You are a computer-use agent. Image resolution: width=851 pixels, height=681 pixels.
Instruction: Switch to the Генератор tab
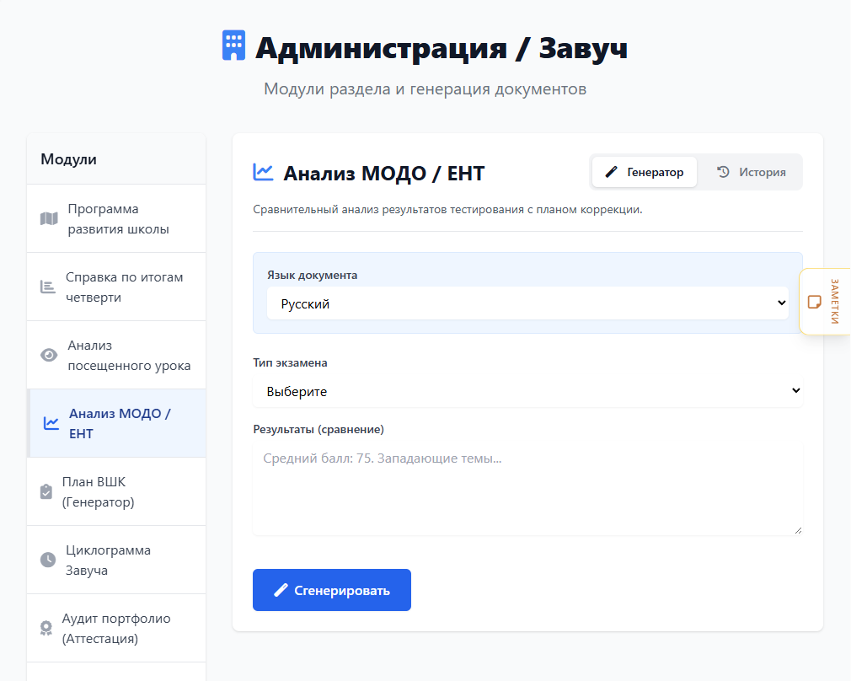(645, 172)
